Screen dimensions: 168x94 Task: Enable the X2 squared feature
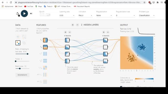click(45, 61)
